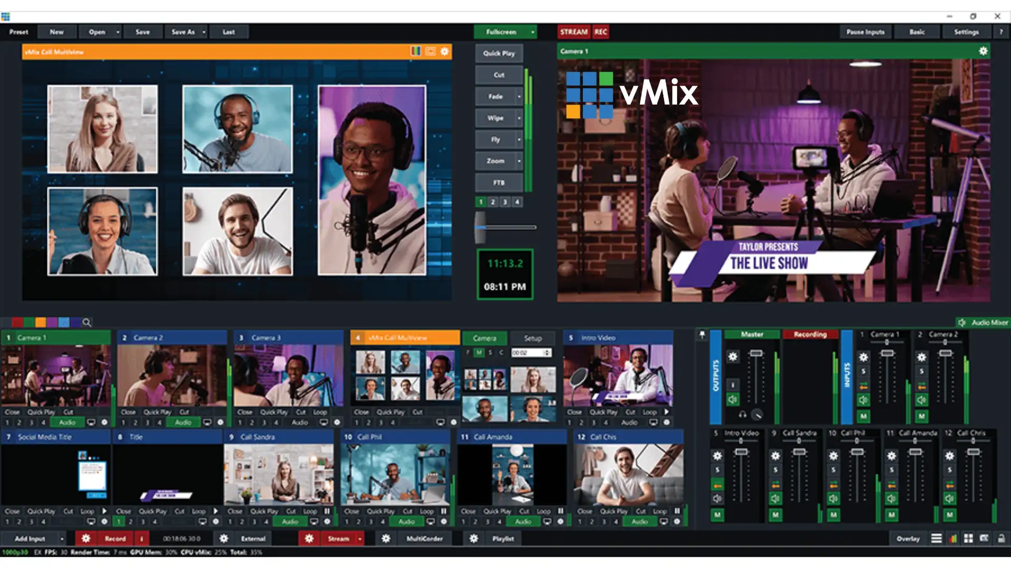Open Record settings gear icon
The image size is (1011, 568).
point(86,539)
